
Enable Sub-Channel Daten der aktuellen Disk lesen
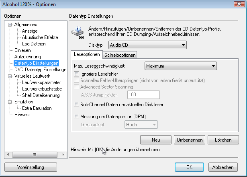pyautogui.click(x=77, y=105)
